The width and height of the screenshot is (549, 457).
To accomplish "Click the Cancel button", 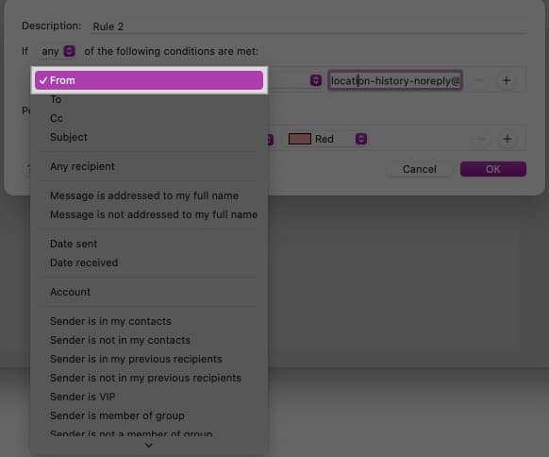I will (420, 169).
